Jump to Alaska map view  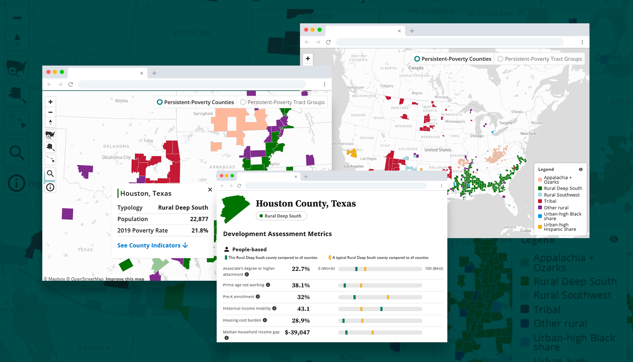[50, 147]
